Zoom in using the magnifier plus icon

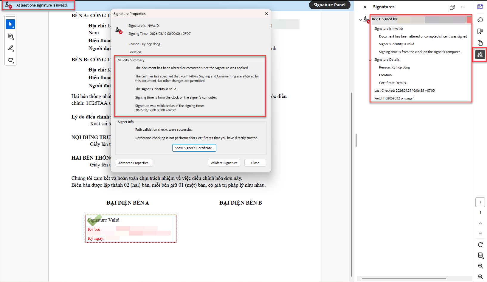[480, 266]
